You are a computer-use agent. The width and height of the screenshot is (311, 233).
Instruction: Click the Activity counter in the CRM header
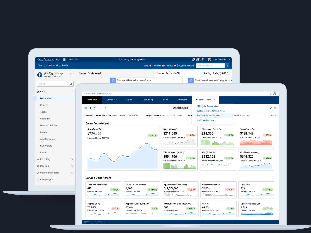point(159,66)
